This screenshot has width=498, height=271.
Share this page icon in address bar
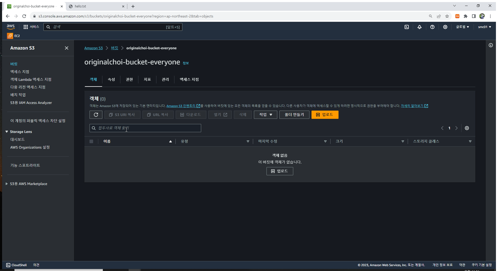tap(439, 16)
